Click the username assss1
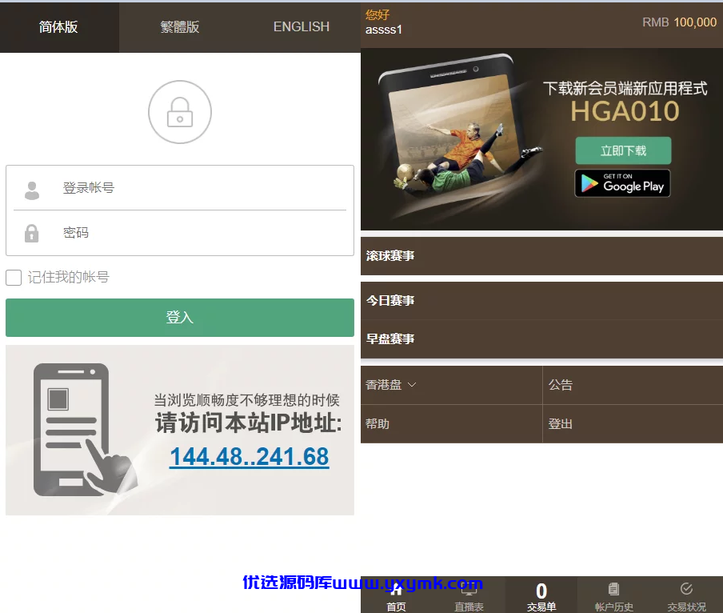 click(x=384, y=30)
